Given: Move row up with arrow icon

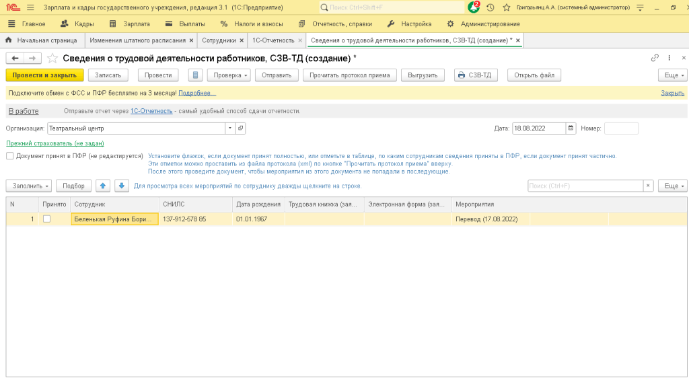Looking at the screenshot, I should click(x=102, y=186).
